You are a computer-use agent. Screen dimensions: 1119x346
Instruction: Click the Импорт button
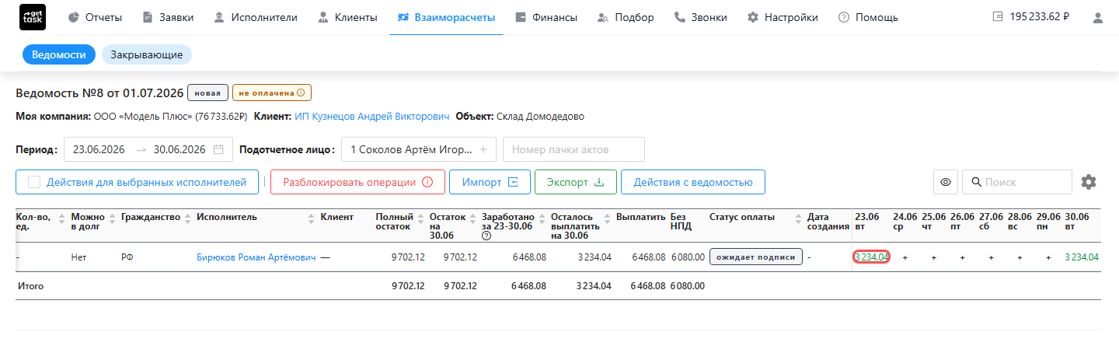coord(490,182)
